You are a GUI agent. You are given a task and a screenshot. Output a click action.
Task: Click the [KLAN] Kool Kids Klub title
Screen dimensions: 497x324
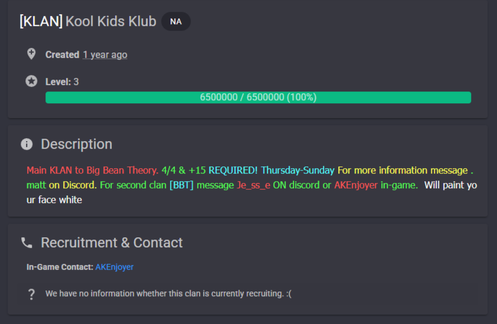[x=88, y=22]
